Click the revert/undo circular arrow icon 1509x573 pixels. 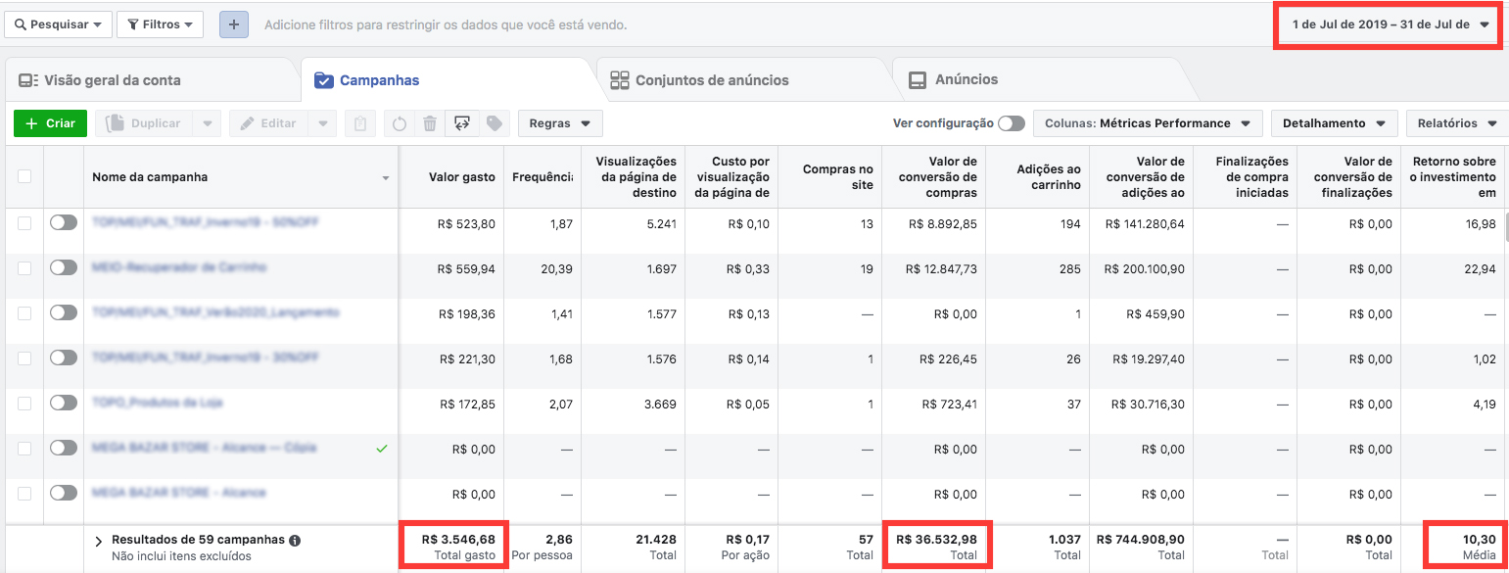click(400, 124)
